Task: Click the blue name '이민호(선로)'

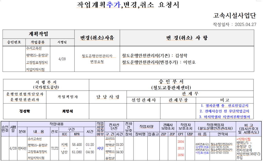Action: coord(202,153)
